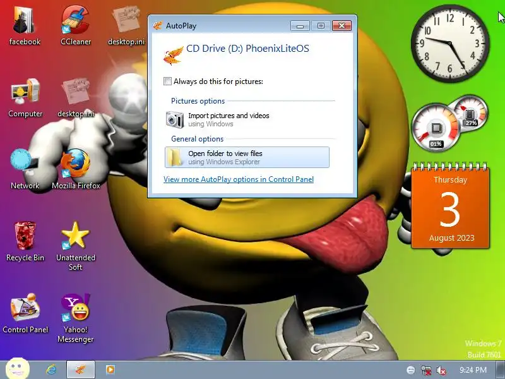505x379 pixels.
Task: Click the Show desktop button
Action: click(x=500, y=370)
